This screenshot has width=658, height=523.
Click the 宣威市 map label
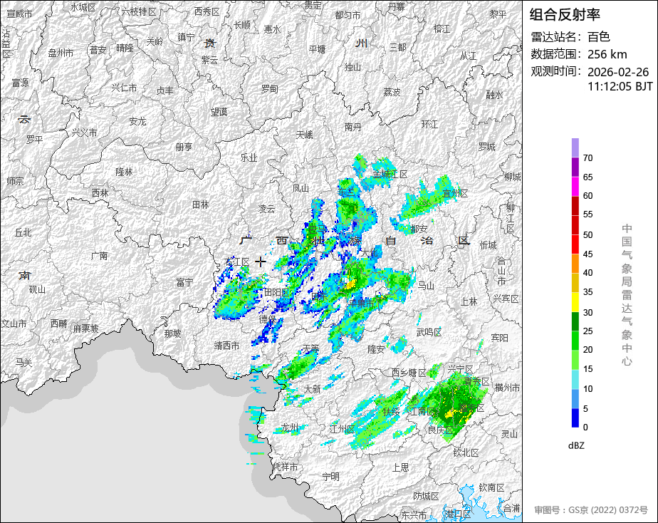coord(19,14)
